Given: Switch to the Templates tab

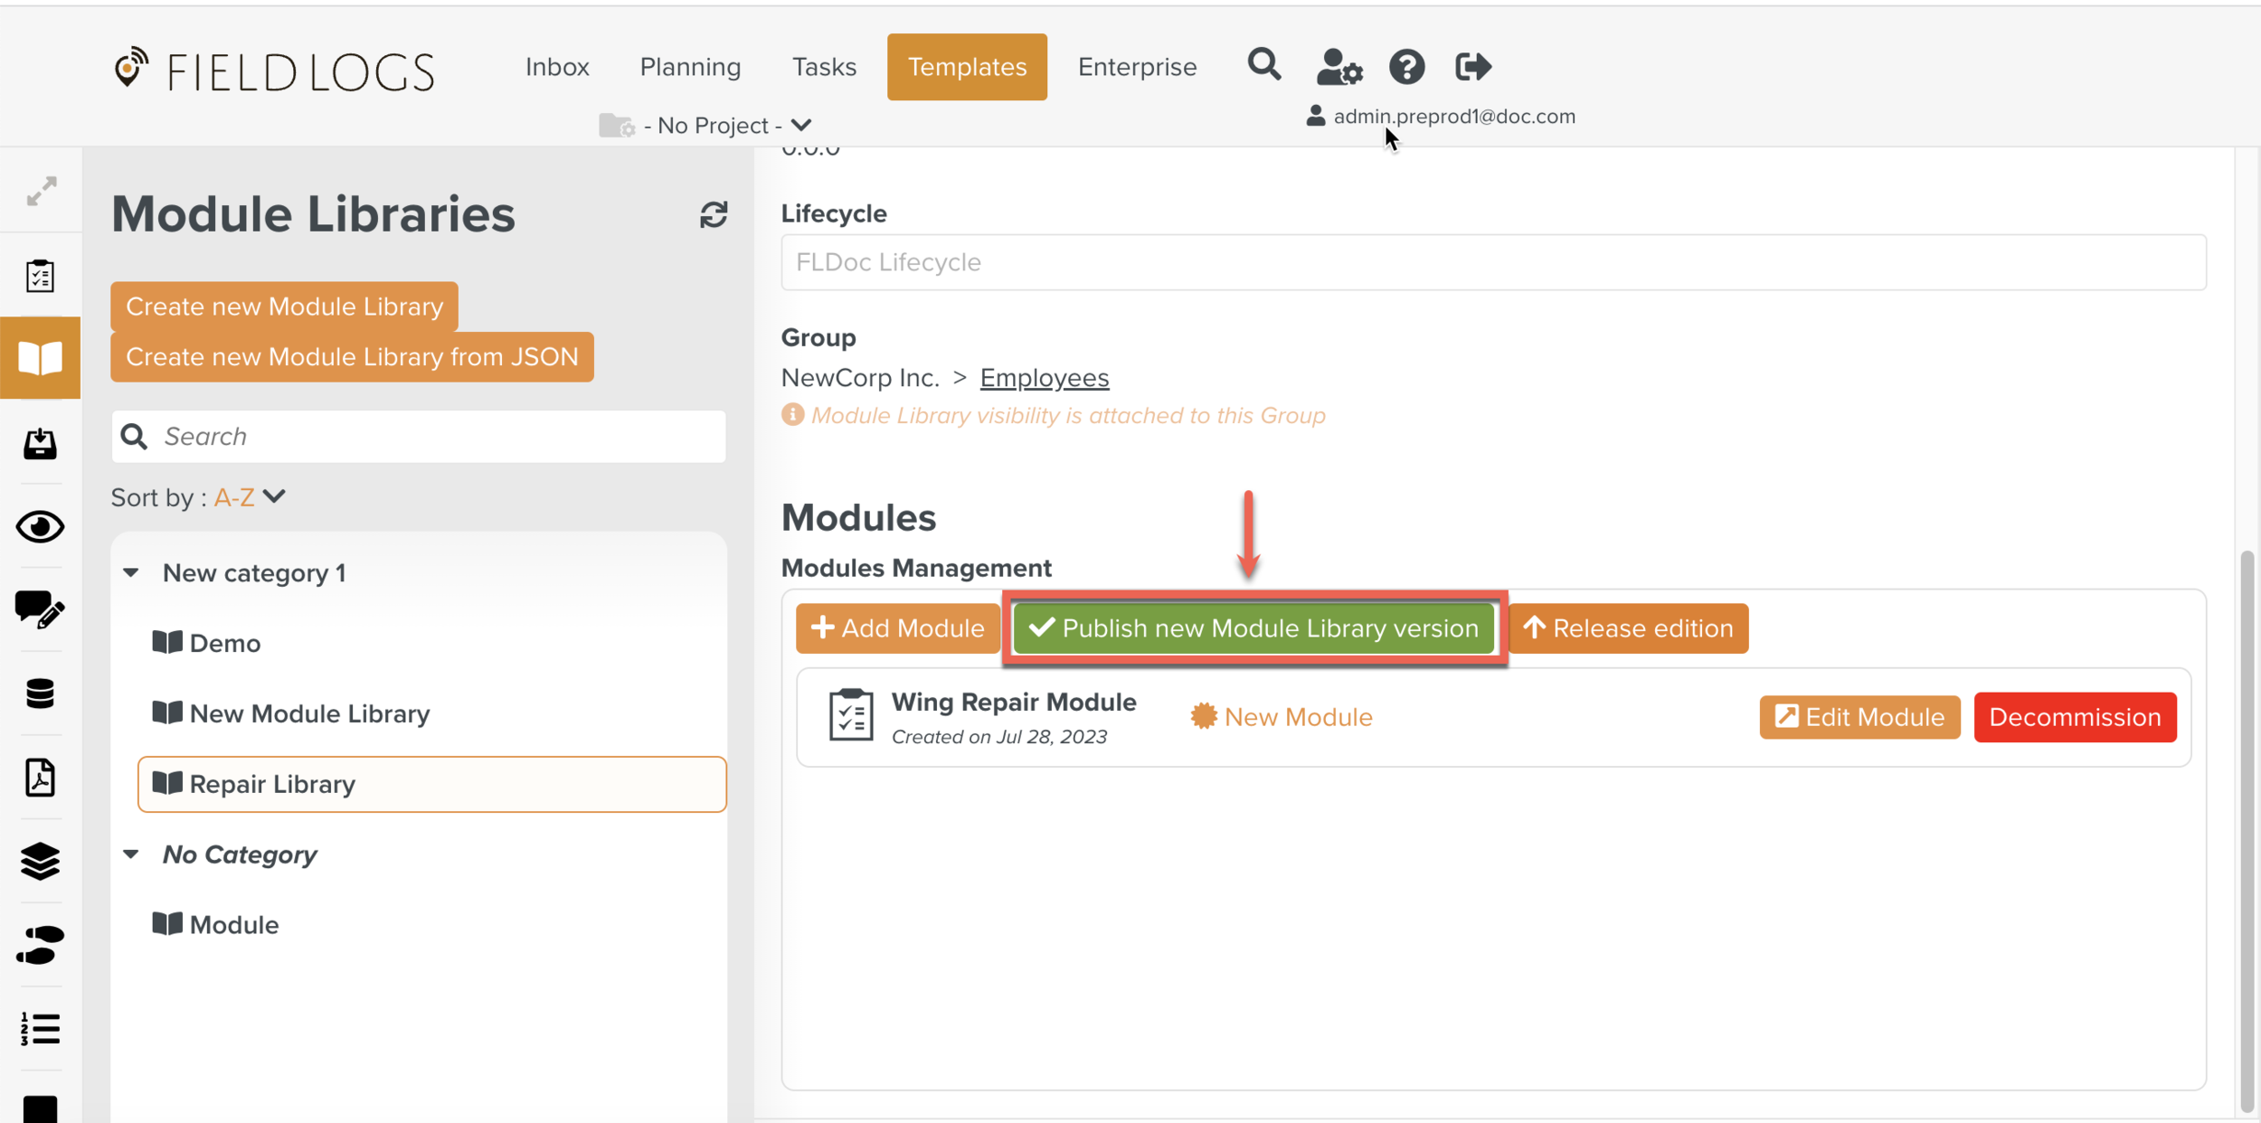Looking at the screenshot, I should pos(967,66).
